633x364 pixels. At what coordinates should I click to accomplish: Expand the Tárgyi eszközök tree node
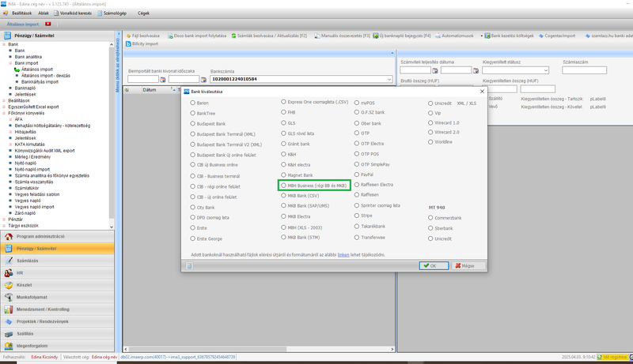coord(4,226)
